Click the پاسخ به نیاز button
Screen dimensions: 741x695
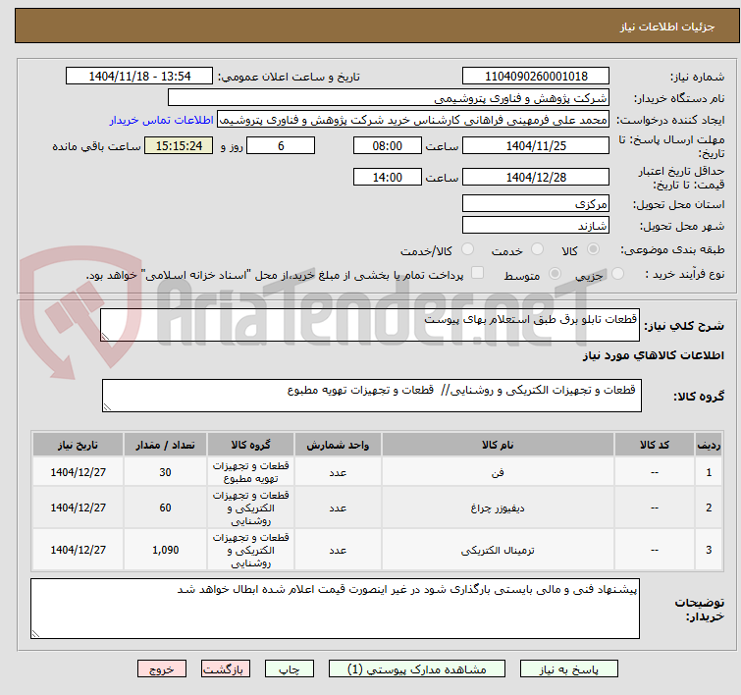point(569,669)
